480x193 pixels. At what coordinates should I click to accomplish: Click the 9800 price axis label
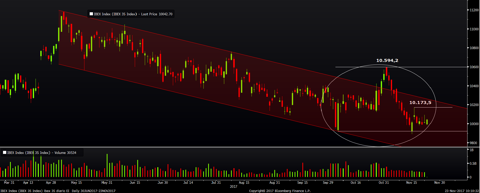(473, 143)
